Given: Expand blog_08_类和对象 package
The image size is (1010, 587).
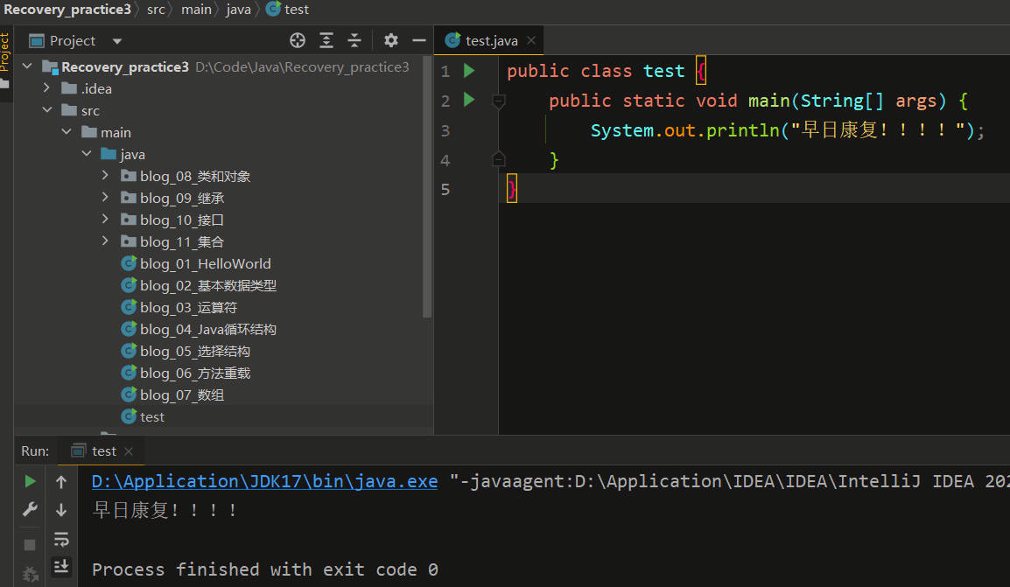Looking at the screenshot, I should point(105,175).
